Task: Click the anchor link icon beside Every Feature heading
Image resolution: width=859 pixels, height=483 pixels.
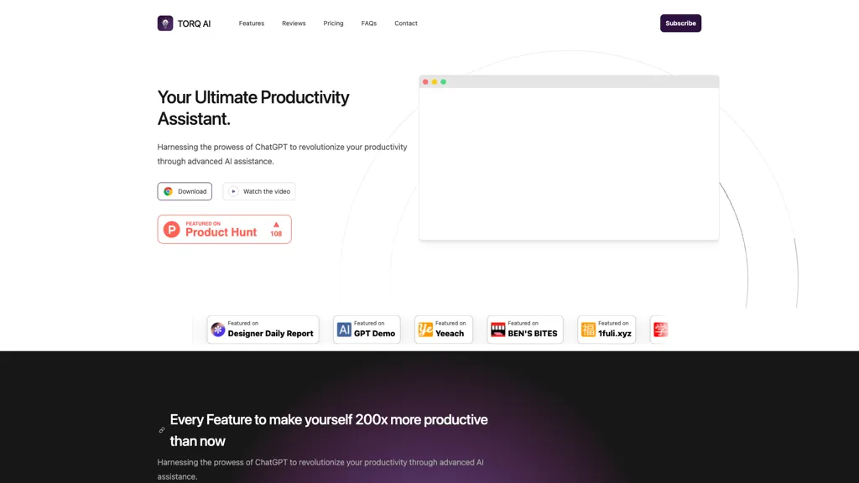Action: pyautogui.click(x=162, y=430)
